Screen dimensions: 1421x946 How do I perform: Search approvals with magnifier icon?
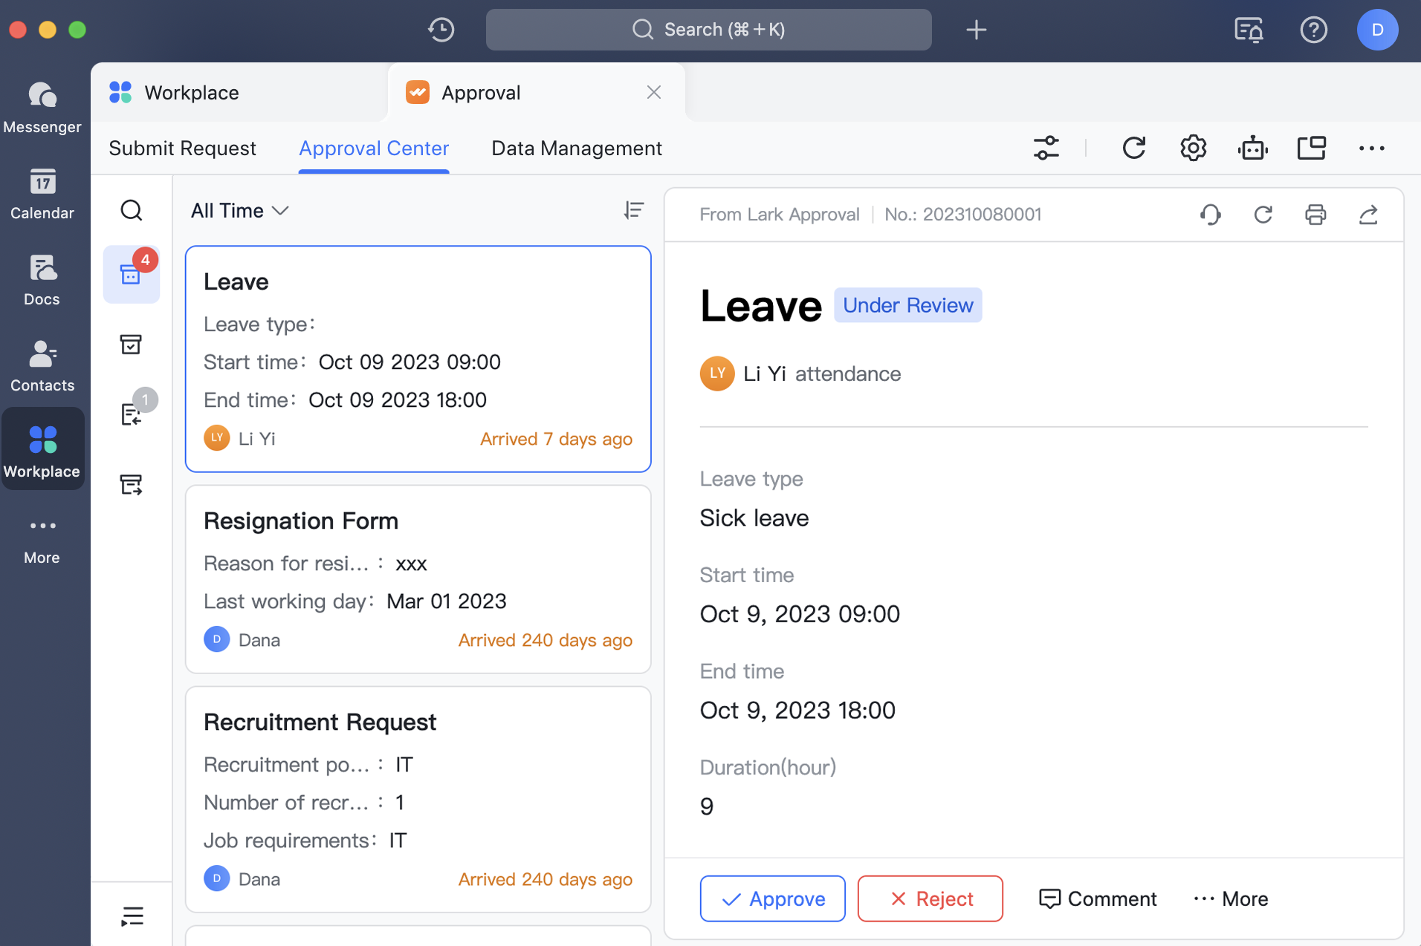pyautogui.click(x=132, y=211)
